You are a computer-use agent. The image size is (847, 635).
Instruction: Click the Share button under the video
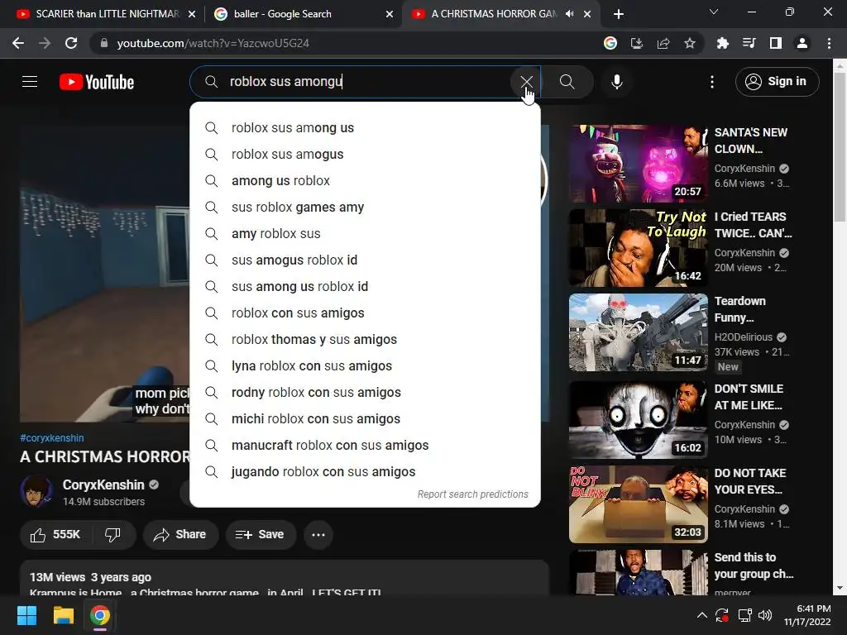180,535
